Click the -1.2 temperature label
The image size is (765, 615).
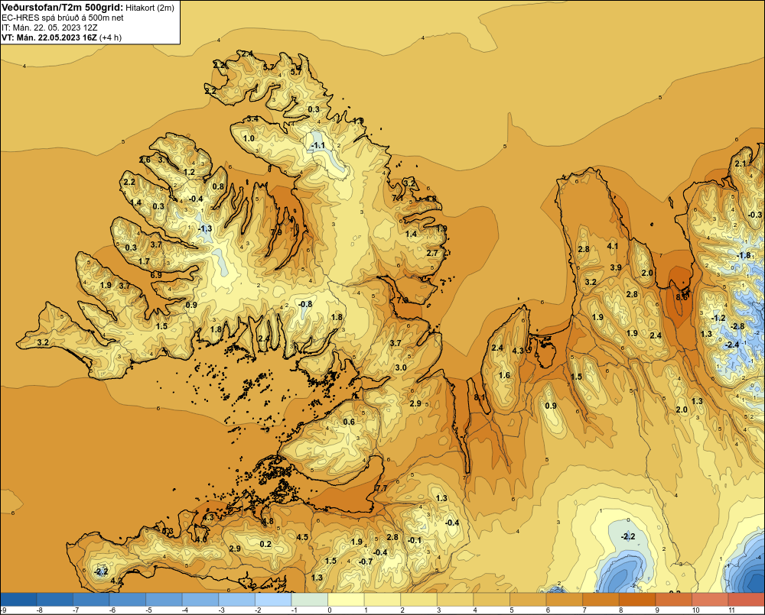tap(718, 319)
